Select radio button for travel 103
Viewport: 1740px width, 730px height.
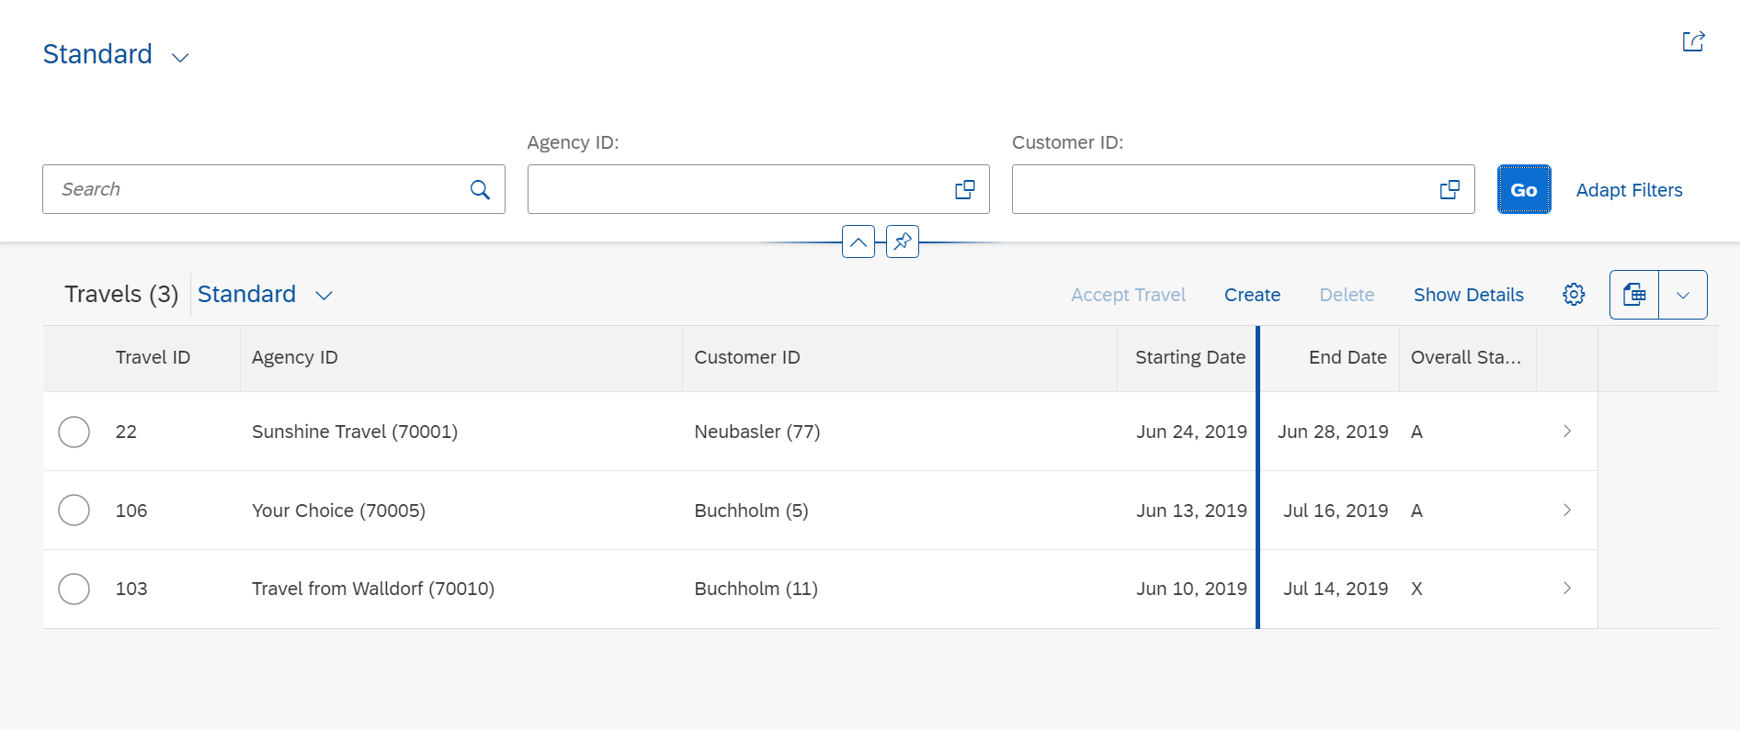tap(74, 589)
